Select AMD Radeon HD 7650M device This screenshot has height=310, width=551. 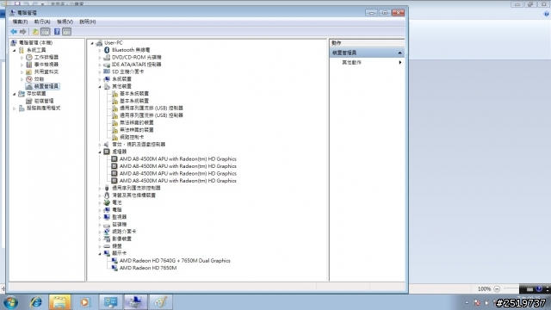pos(148,268)
